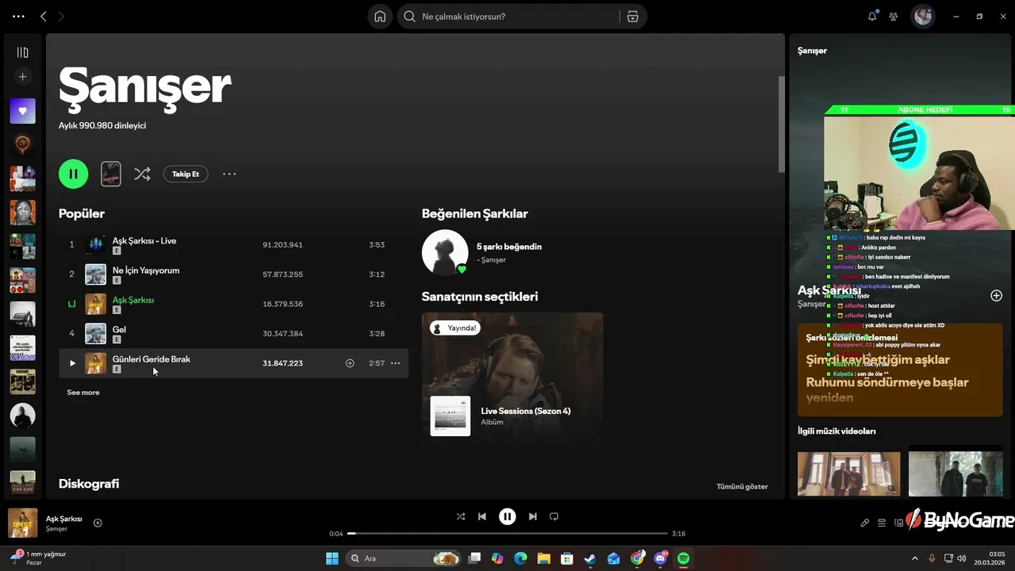The image size is (1015, 571).
Task: Expand popular list with See more
Action: 83,393
